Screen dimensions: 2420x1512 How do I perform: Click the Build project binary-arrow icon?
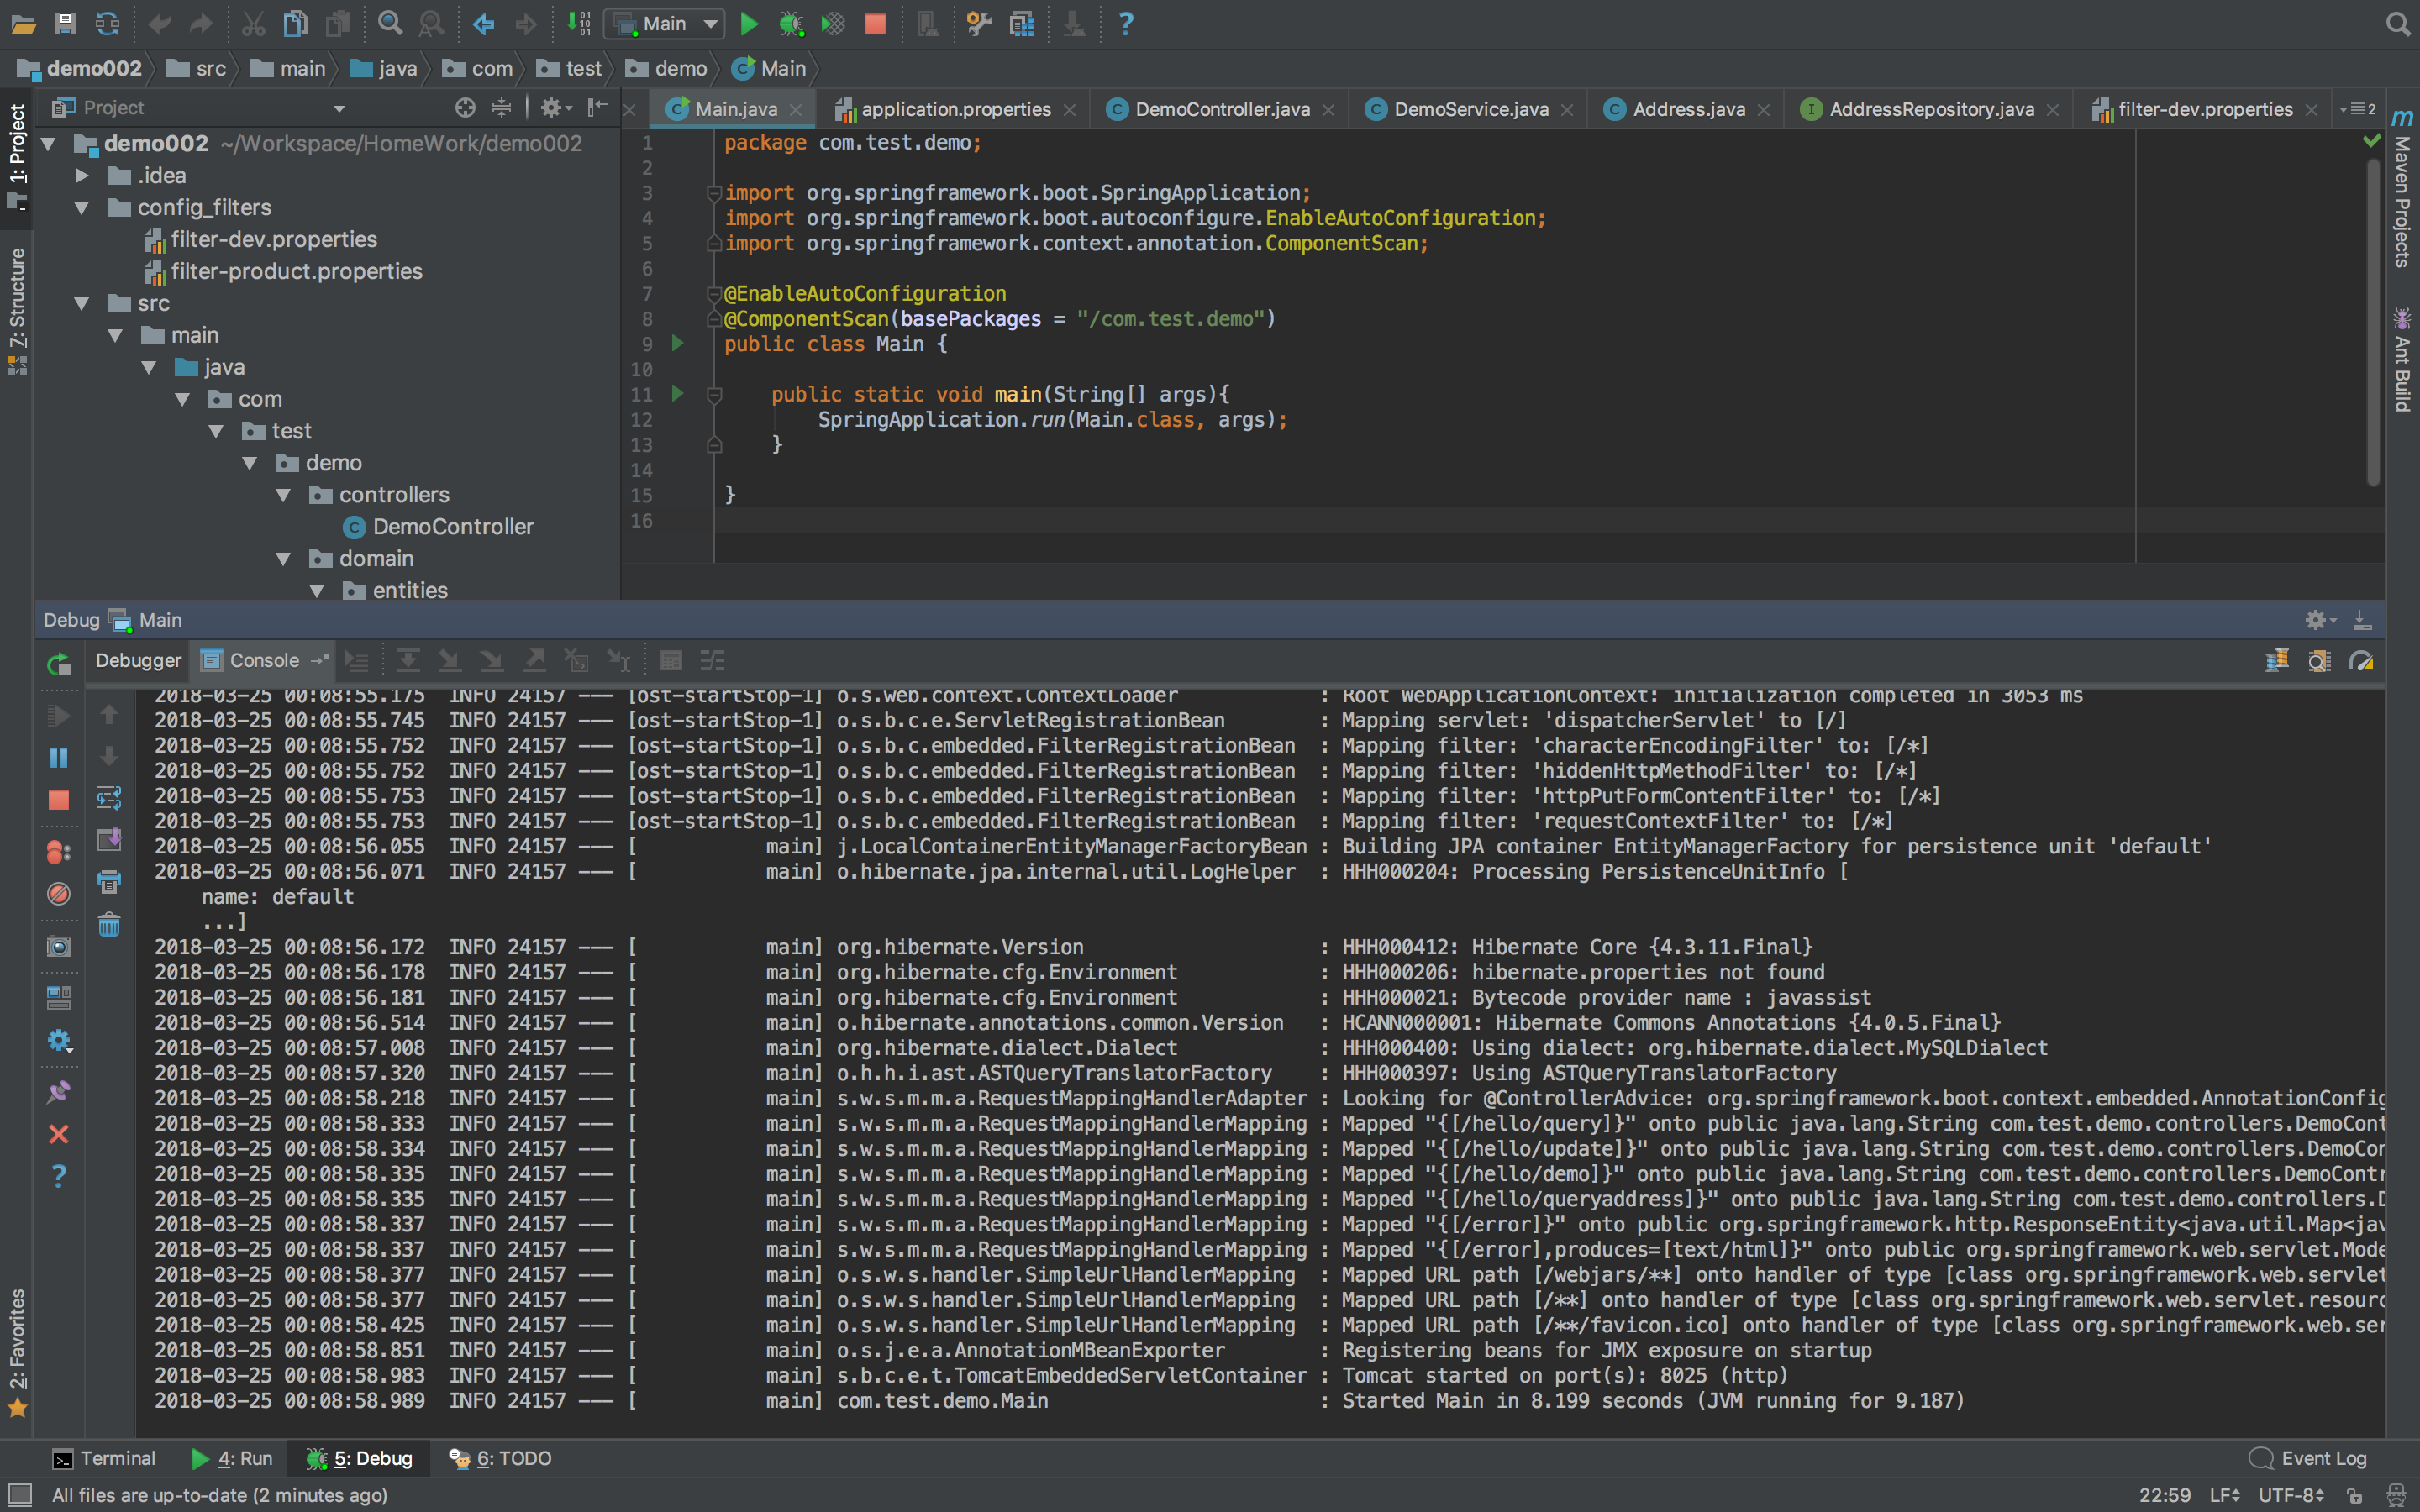pyautogui.click(x=579, y=24)
